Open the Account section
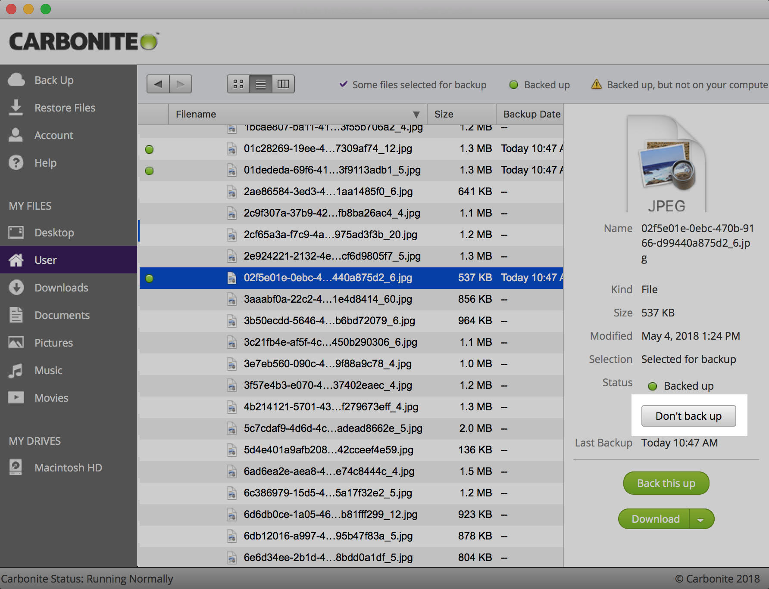 click(54, 135)
